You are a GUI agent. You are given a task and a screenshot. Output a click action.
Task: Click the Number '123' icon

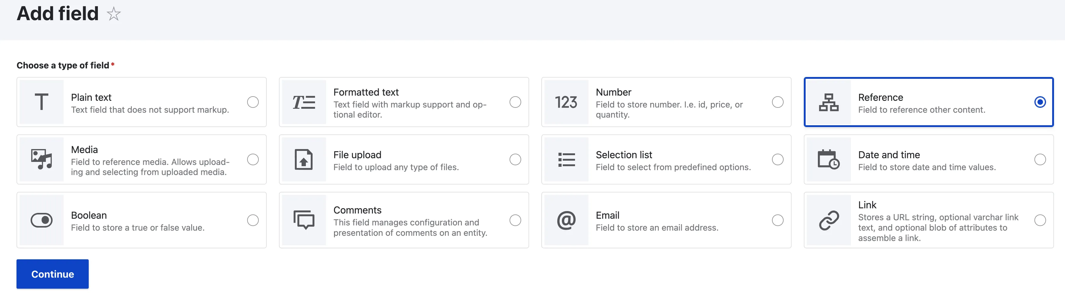click(566, 102)
